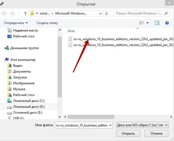Click the horizontal scrollbar thumb
Viewport: 174px width, 141px height.
[x=91, y=117]
